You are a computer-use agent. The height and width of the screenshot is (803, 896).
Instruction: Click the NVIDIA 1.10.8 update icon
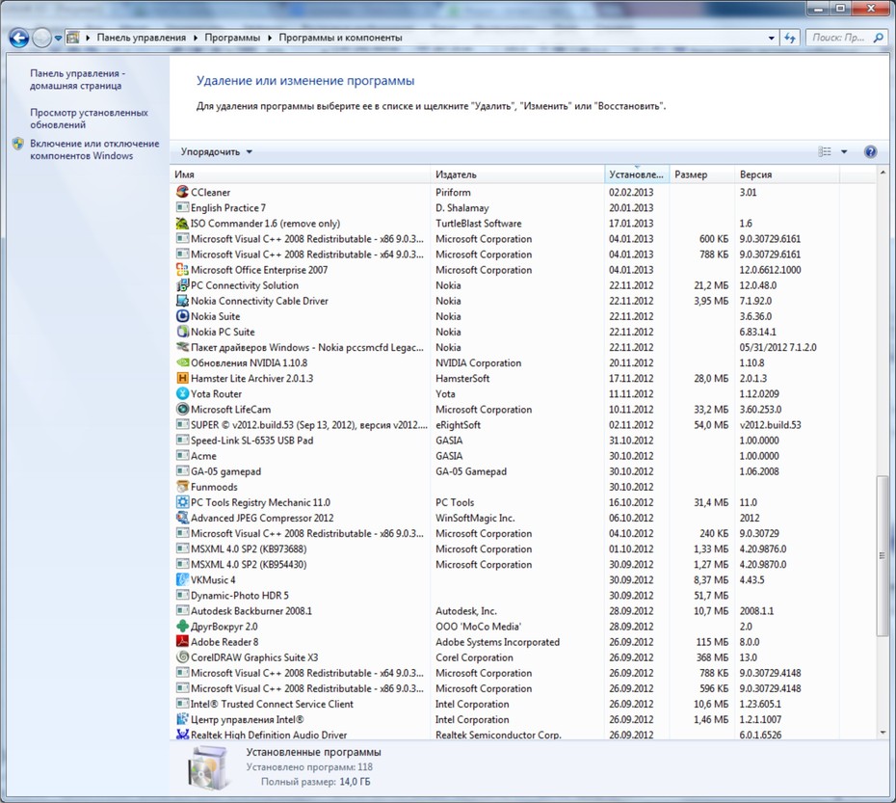pos(182,362)
